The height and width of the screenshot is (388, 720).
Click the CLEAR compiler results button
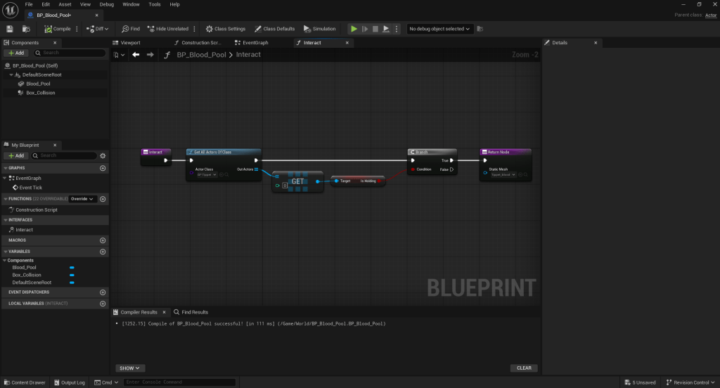click(524, 368)
